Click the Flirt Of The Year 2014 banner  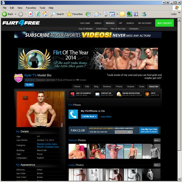pos(88,59)
